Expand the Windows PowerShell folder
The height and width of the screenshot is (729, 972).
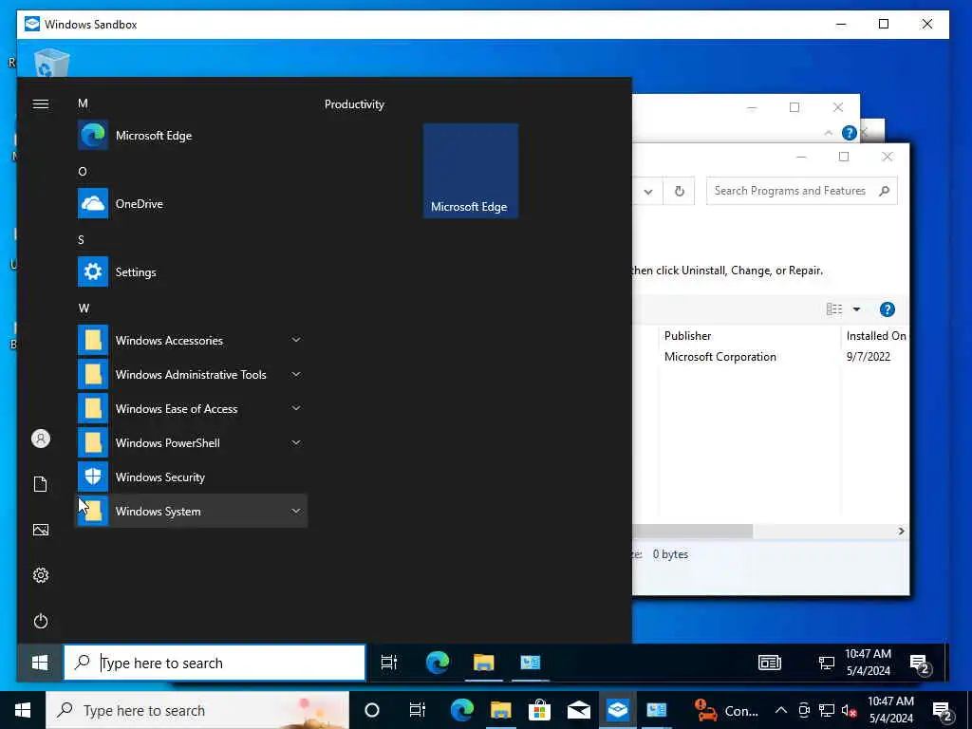(191, 442)
